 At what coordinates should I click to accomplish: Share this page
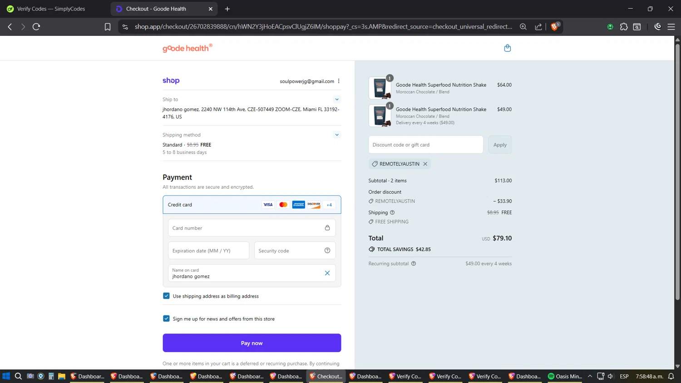[x=538, y=27]
